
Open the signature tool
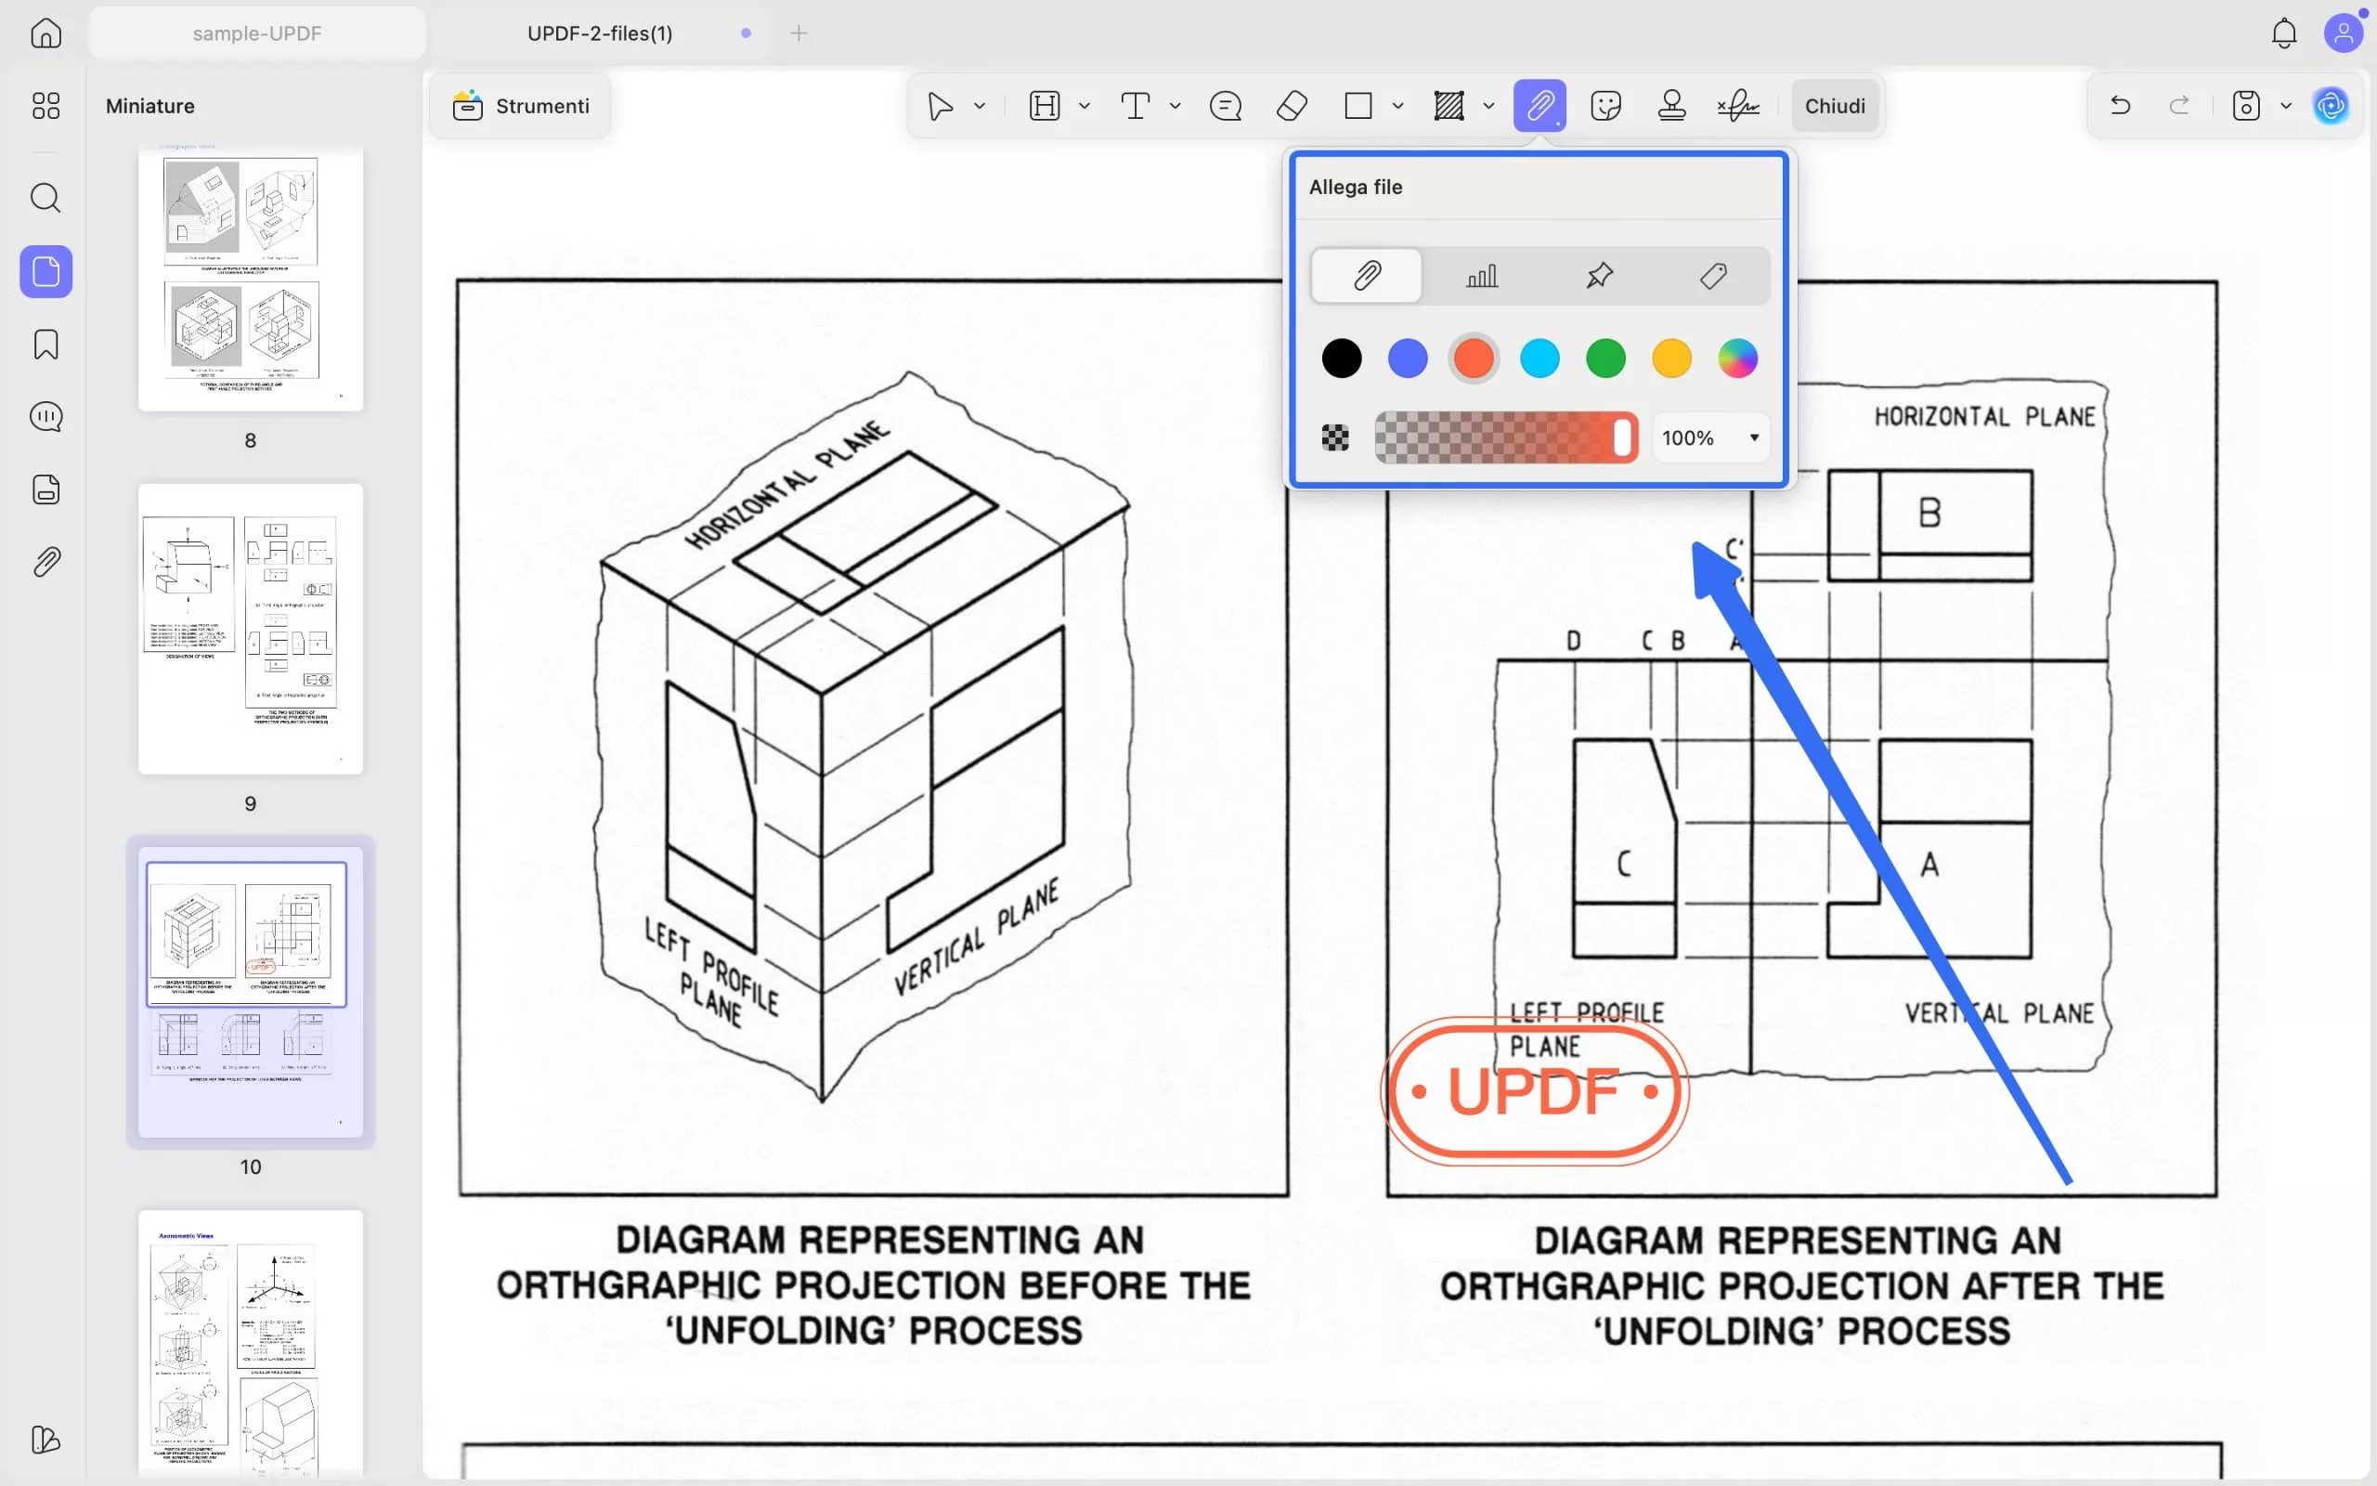tap(1737, 106)
